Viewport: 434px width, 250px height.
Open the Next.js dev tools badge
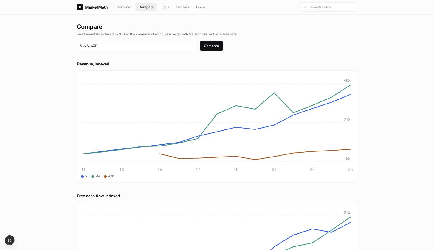click(10, 240)
